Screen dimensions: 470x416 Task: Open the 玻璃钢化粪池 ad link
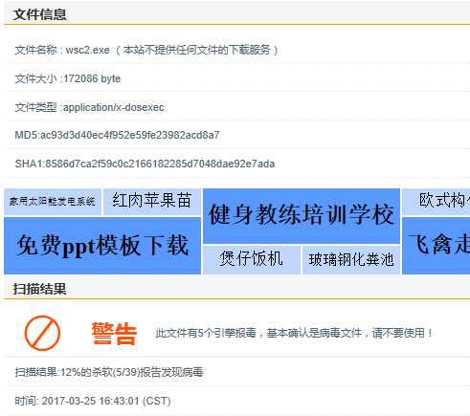(x=351, y=259)
